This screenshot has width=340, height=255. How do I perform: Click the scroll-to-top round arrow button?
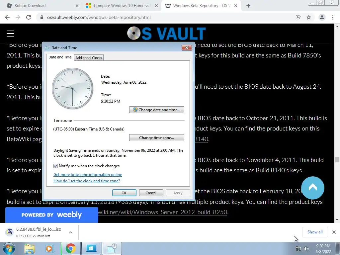[313, 188]
